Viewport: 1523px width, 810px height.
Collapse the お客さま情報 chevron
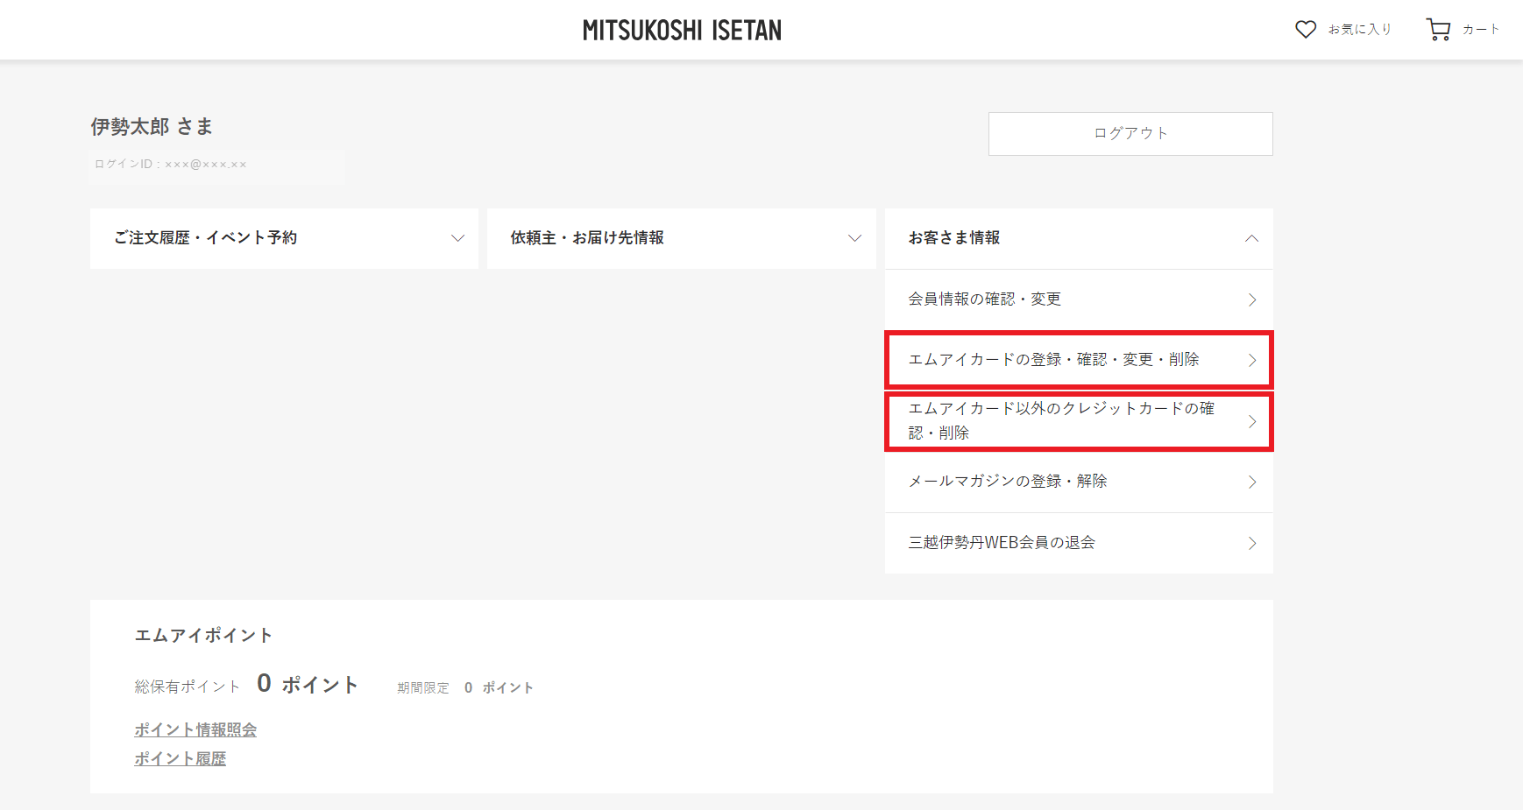1251,238
